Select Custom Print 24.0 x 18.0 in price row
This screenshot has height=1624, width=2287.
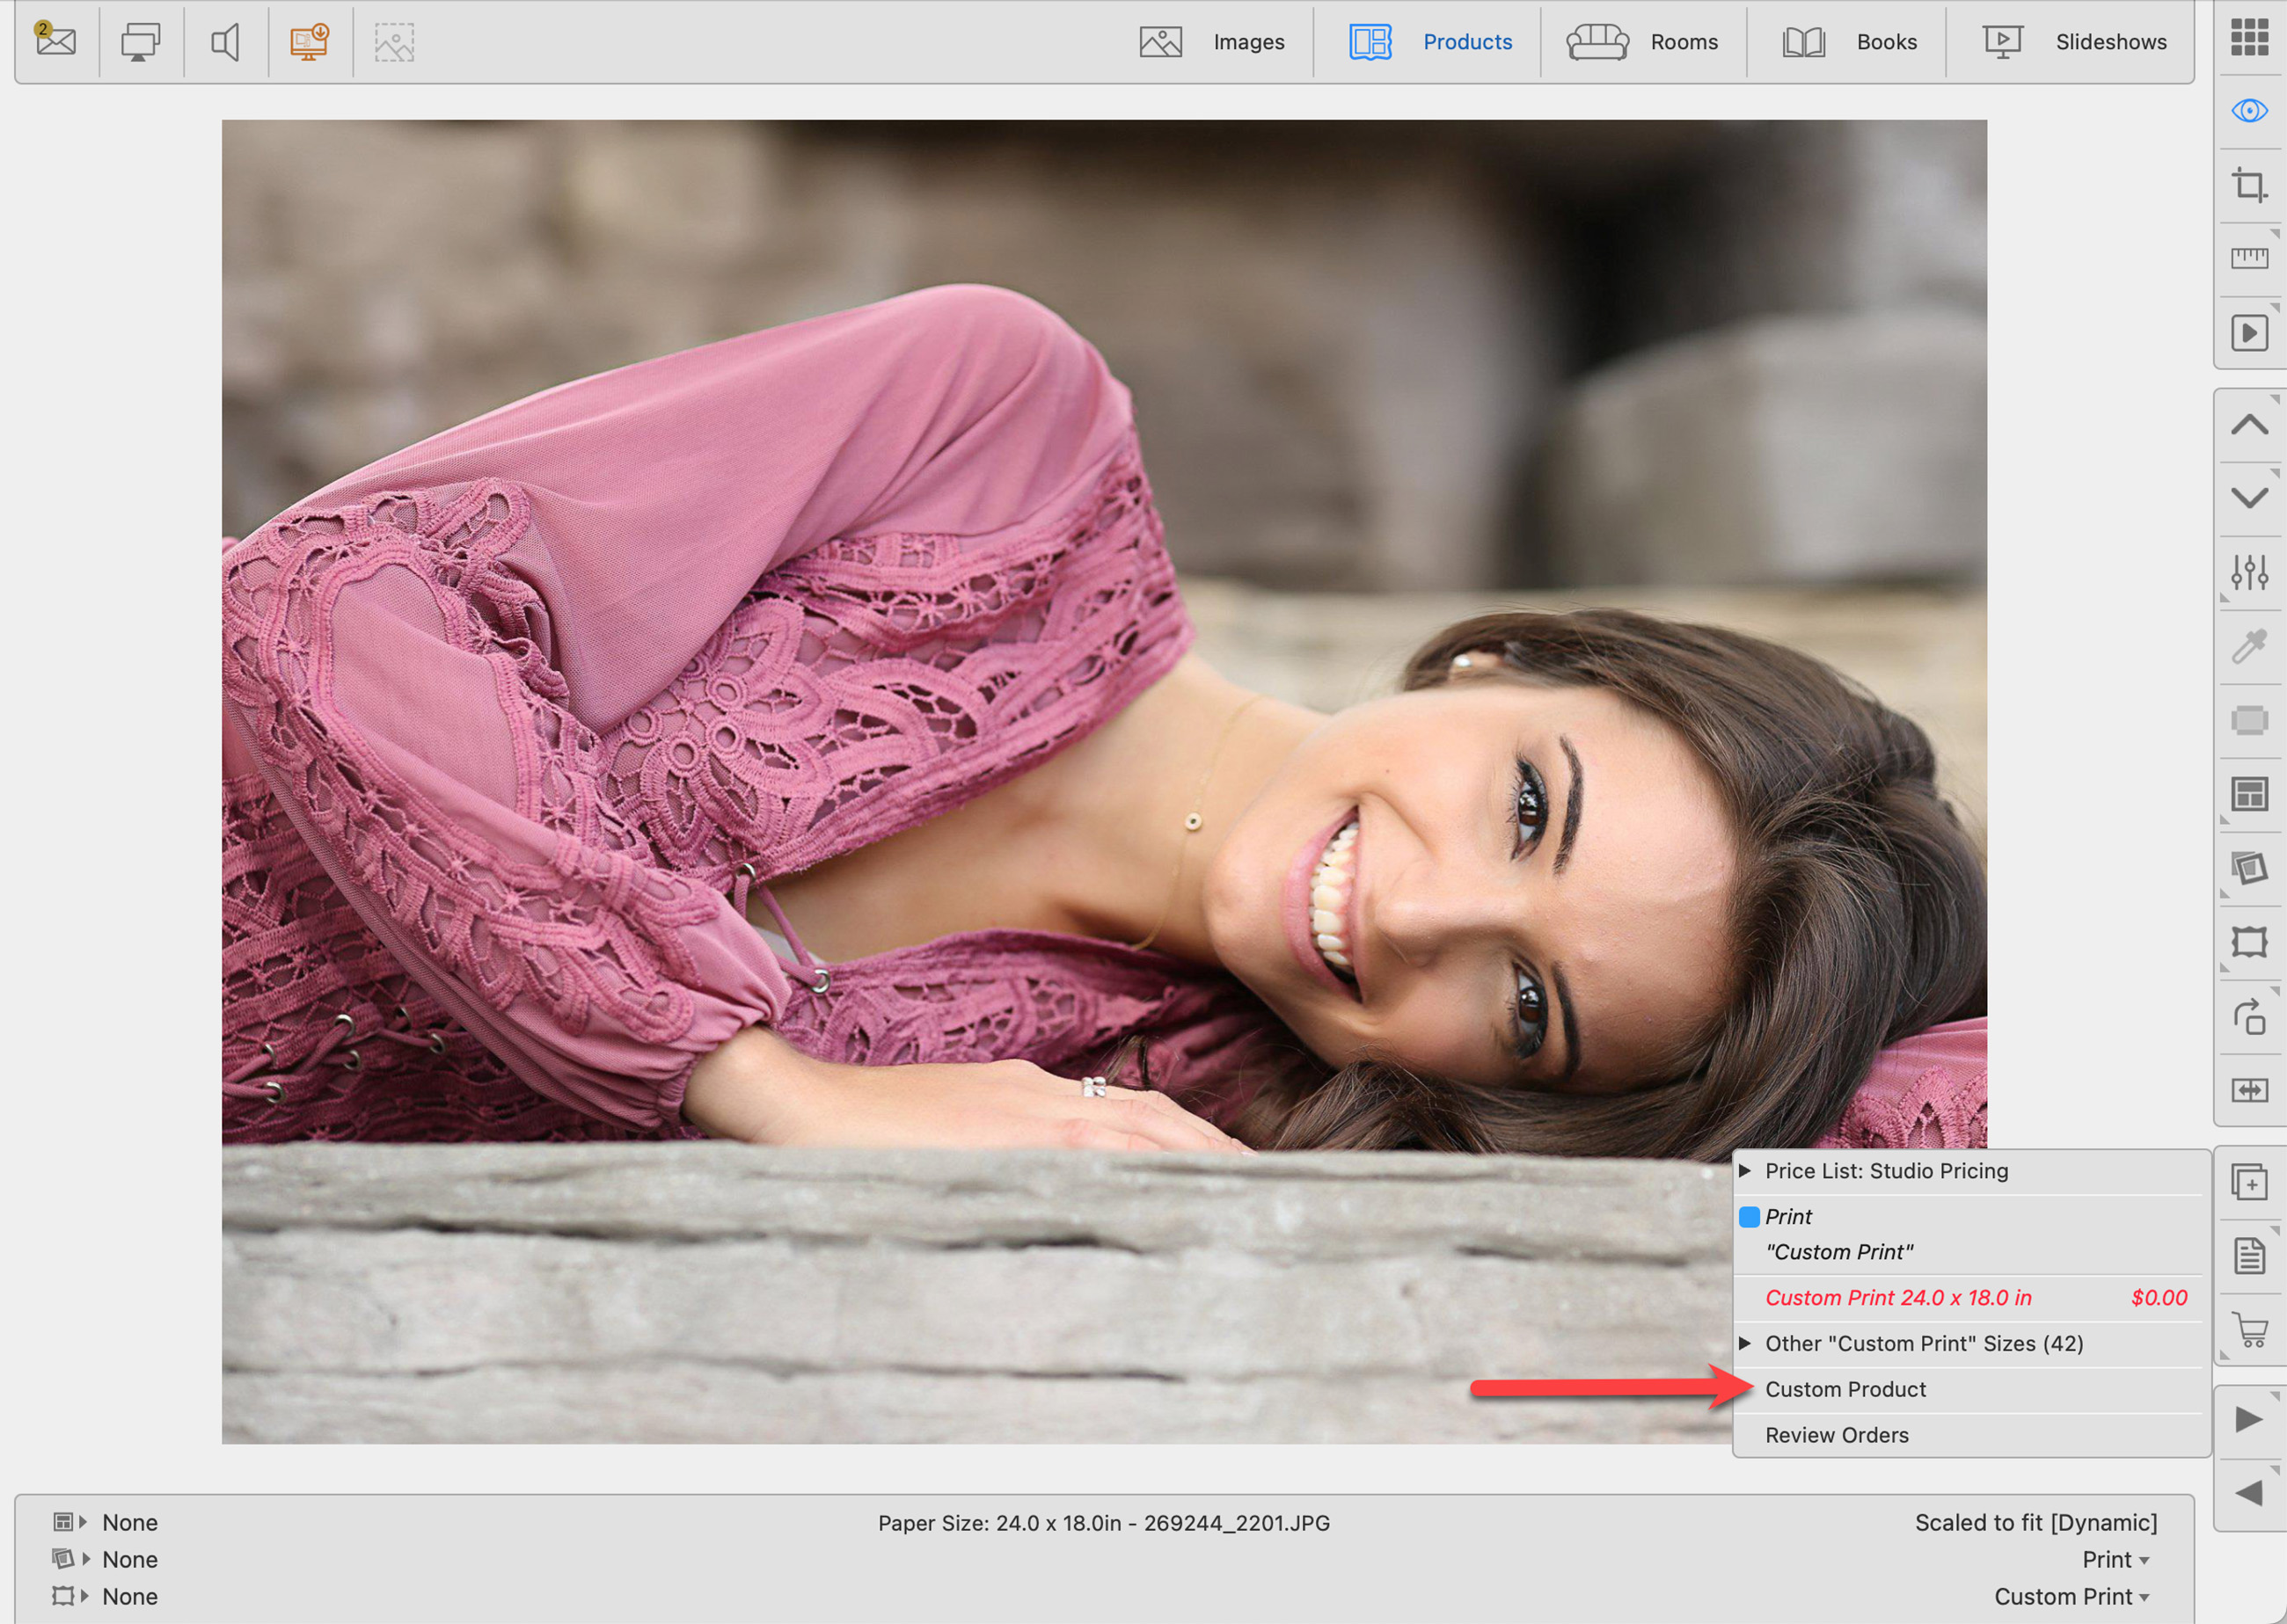1898,1298
